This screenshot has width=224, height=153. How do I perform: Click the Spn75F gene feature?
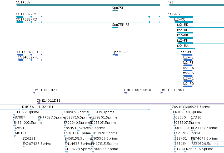coord(115,11)
